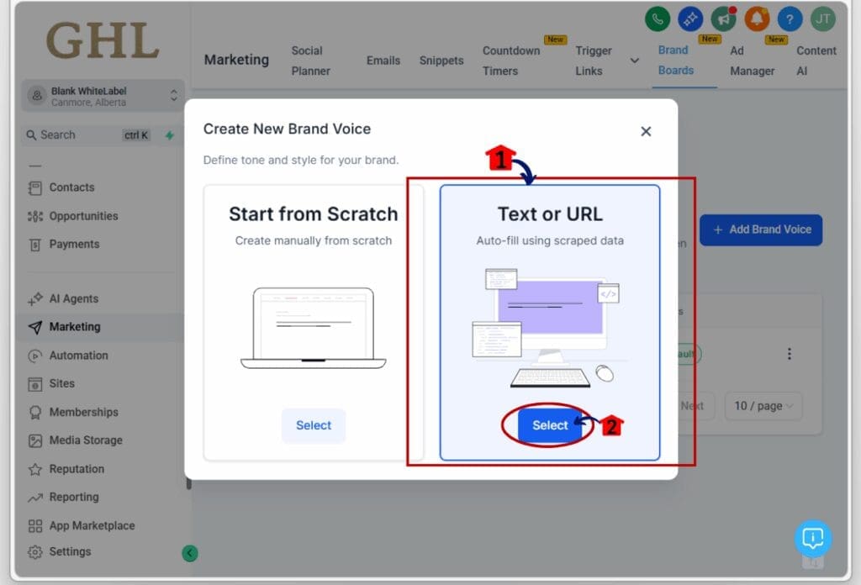Select the Brand Boards tab
Screen dimensions: 861x585
[x=675, y=61]
